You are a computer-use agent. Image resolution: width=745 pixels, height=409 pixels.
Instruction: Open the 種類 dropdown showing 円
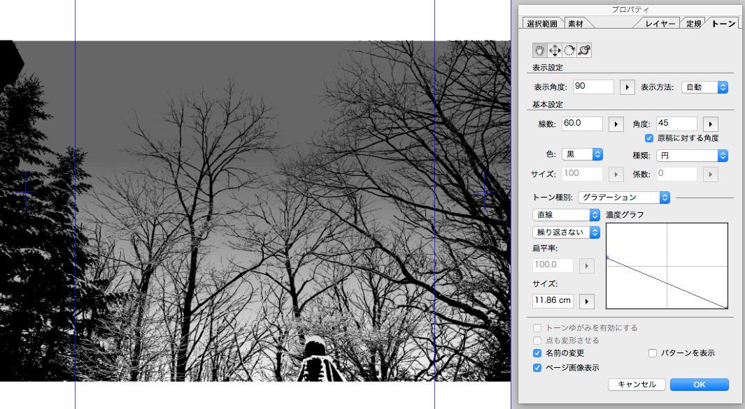click(x=692, y=156)
